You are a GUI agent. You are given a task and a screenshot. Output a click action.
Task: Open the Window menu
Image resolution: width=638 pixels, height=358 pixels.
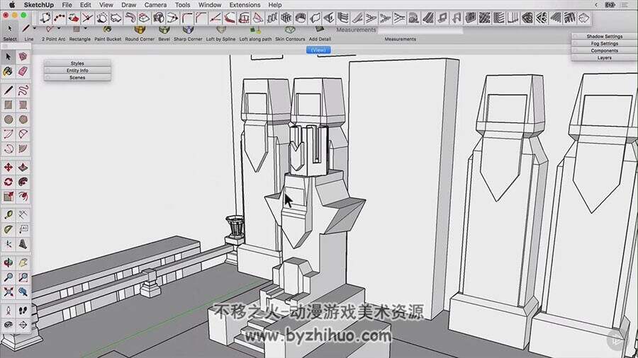pyautogui.click(x=210, y=5)
